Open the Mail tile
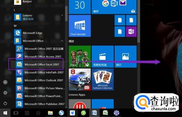Image resolution: width=182 pixels, height=117 pixels. (x=114, y=7)
